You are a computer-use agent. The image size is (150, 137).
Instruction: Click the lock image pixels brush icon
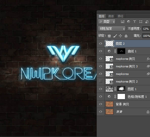coord(115,36)
